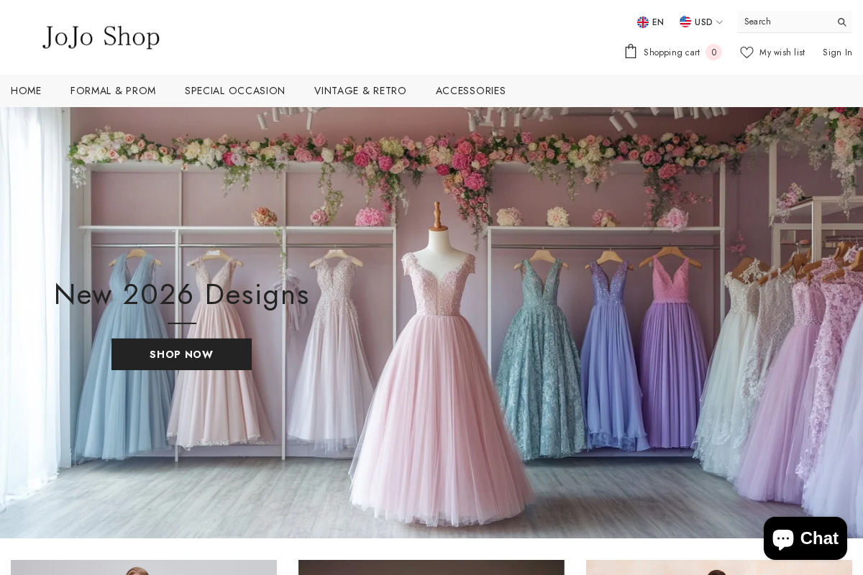The width and height of the screenshot is (863, 575).
Task: View the cart item count badge
Action: [x=713, y=52]
